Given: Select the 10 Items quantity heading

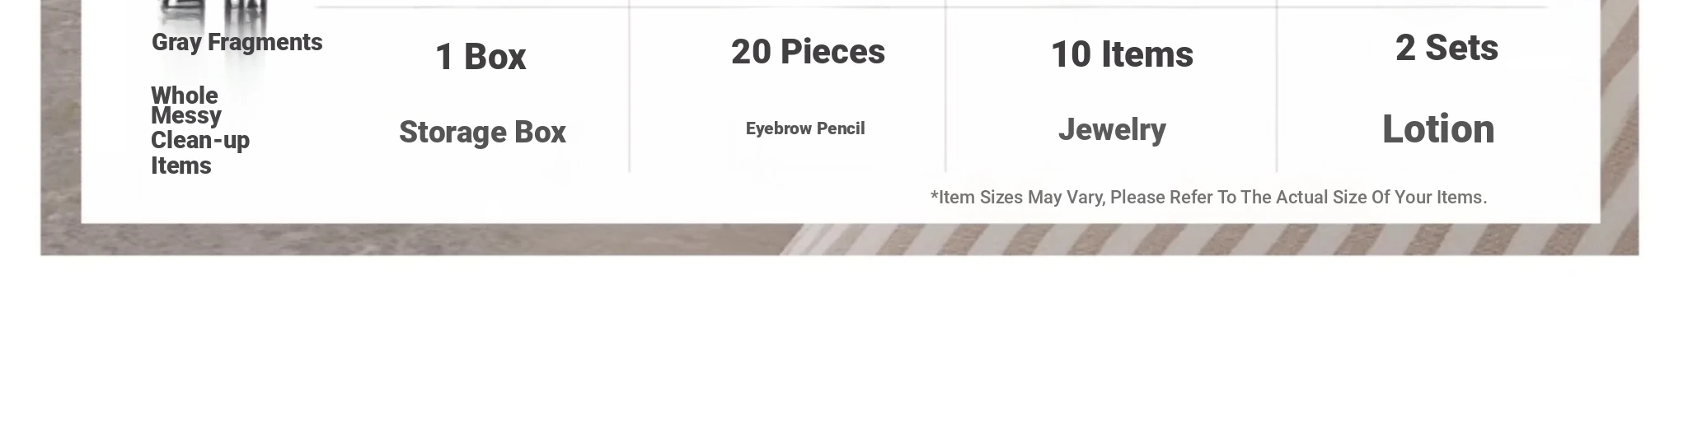Looking at the screenshot, I should click(1122, 54).
